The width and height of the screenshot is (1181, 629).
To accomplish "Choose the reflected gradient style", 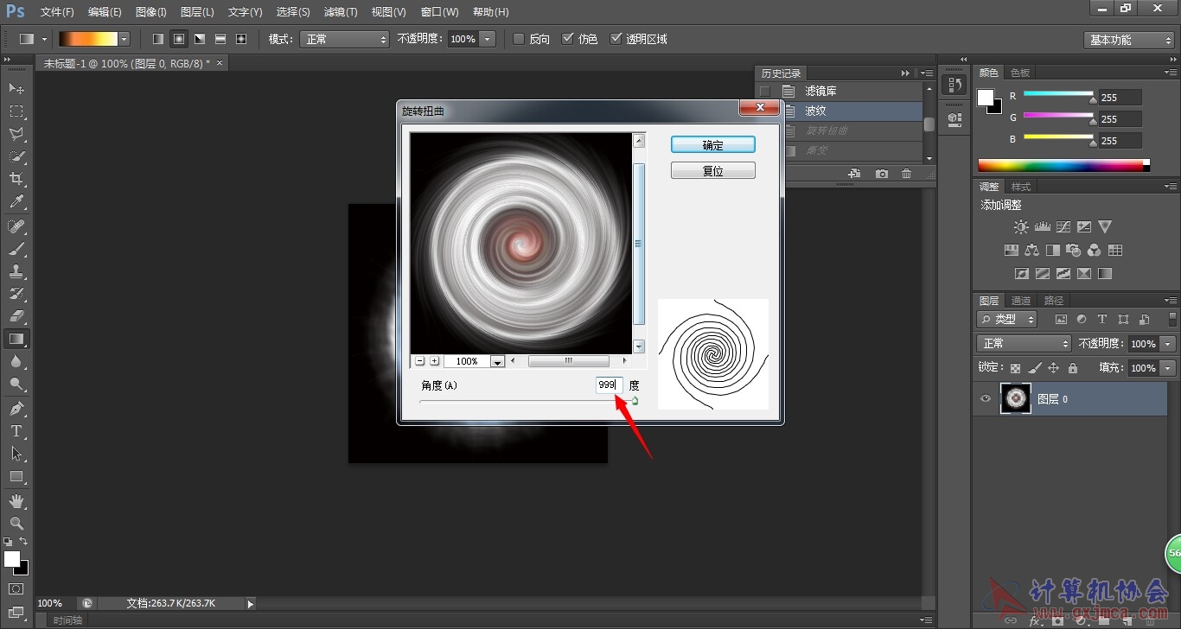I will (x=220, y=39).
